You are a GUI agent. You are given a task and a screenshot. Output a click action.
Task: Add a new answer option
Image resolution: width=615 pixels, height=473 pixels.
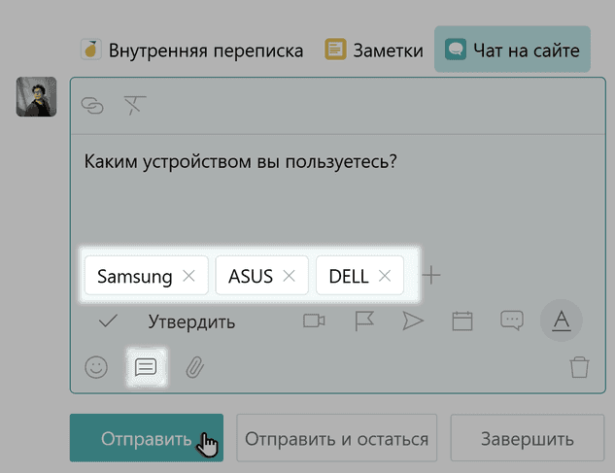click(432, 276)
